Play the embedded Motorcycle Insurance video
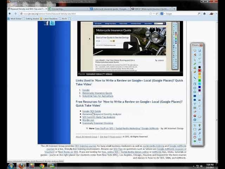Image resolution: width=225 pixels, height=169 pixels. (x=130, y=46)
